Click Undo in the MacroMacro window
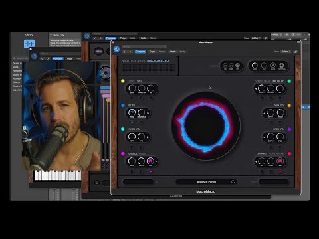The image size is (319, 239). coord(173,52)
